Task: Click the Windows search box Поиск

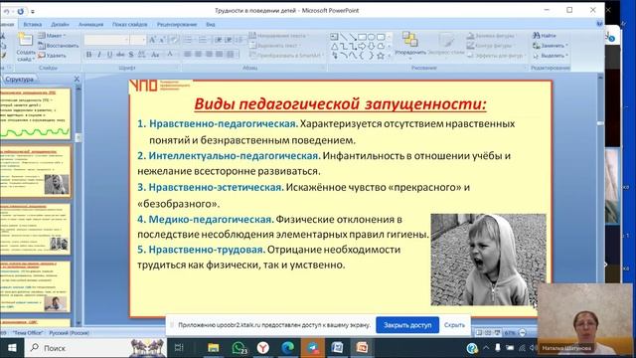Action: (95, 348)
